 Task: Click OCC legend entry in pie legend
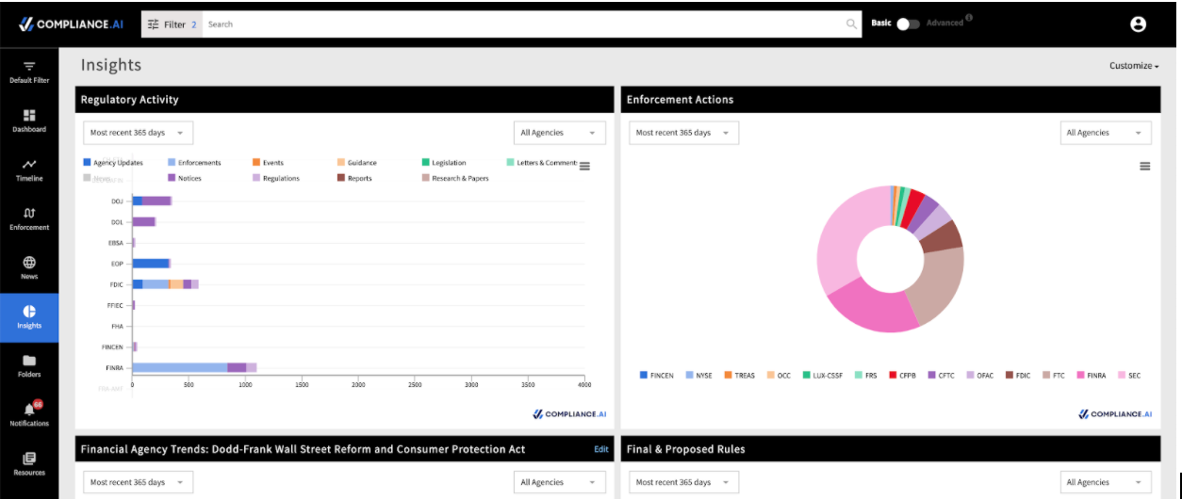point(778,375)
